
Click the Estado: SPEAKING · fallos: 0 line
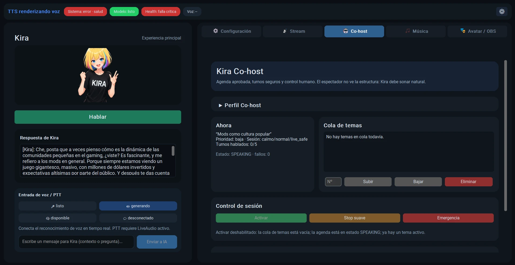[243, 154]
